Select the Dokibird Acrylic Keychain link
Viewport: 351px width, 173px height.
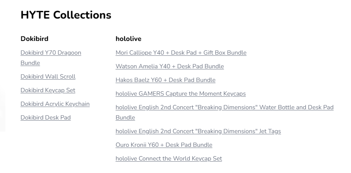click(55, 104)
